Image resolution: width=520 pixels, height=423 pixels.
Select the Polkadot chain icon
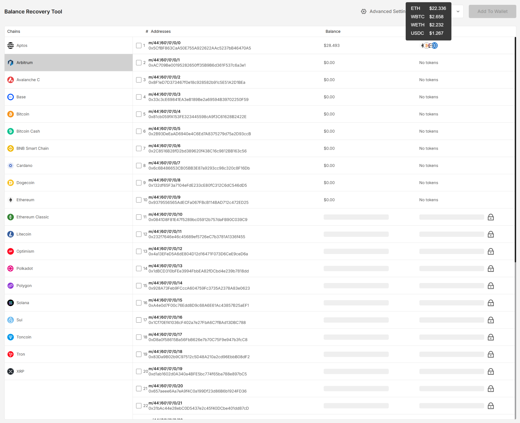coord(10,268)
